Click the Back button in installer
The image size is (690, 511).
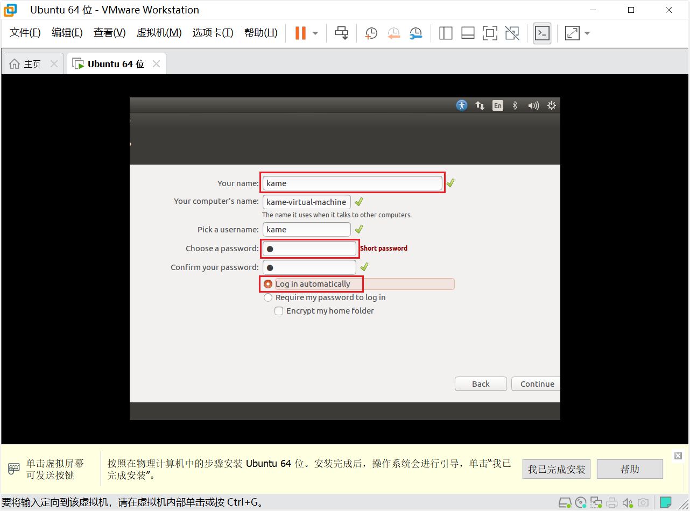[x=481, y=384]
